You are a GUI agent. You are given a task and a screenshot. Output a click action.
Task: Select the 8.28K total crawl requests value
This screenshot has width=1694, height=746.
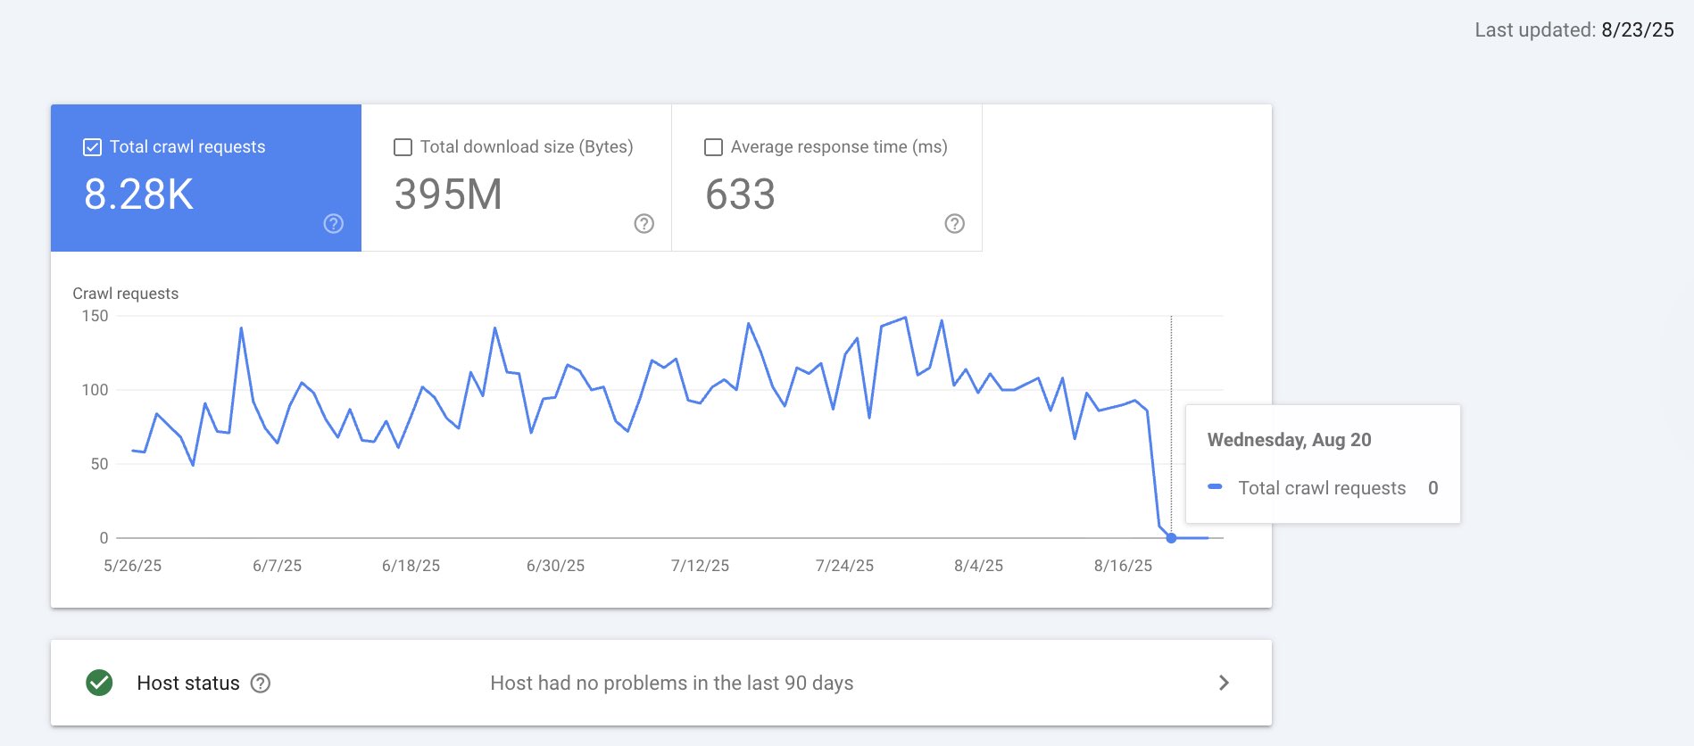coord(138,195)
